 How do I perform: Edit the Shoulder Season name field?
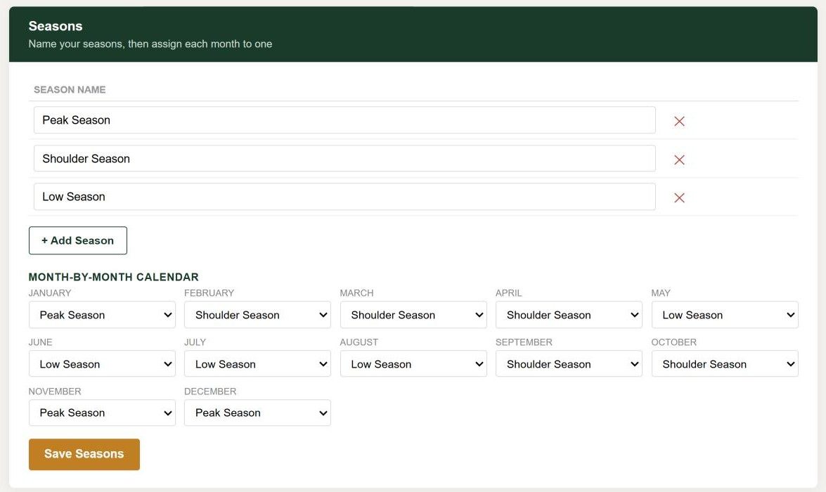point(344,159)
